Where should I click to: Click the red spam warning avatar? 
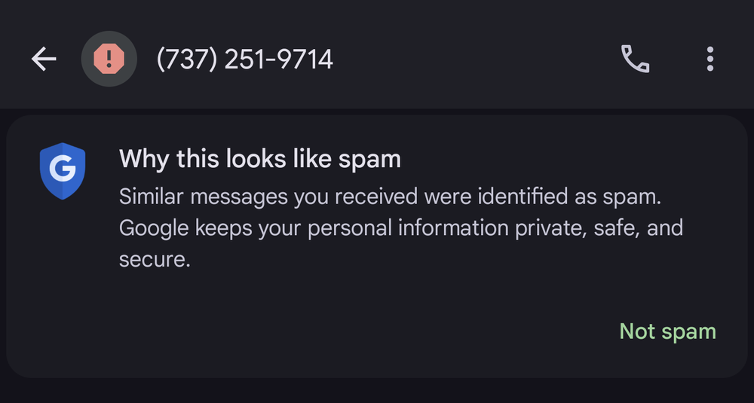click(x=109, y=59)
